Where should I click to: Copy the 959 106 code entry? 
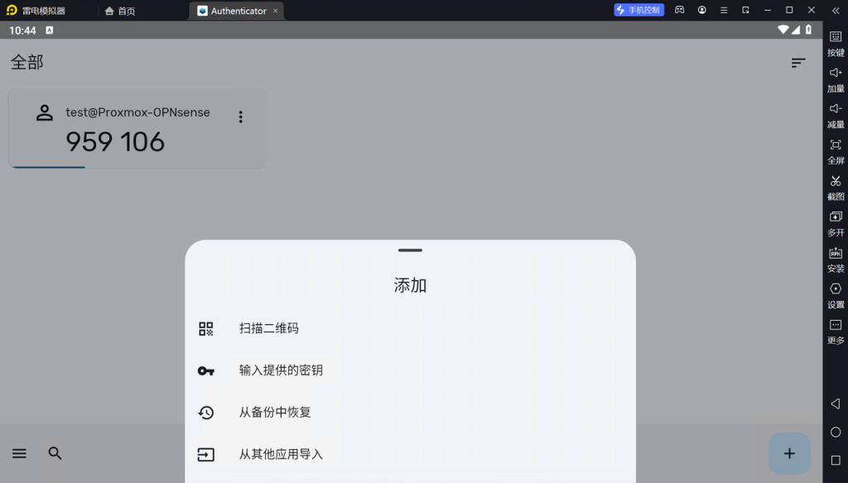pos(115,142)
